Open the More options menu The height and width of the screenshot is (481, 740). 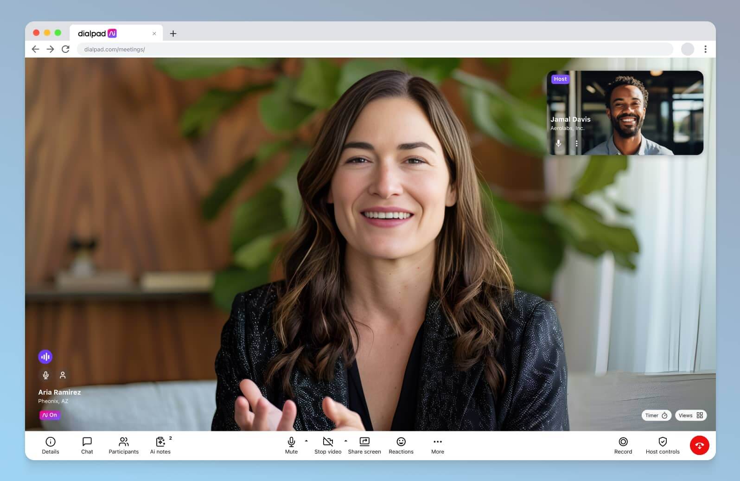point(437,445)
